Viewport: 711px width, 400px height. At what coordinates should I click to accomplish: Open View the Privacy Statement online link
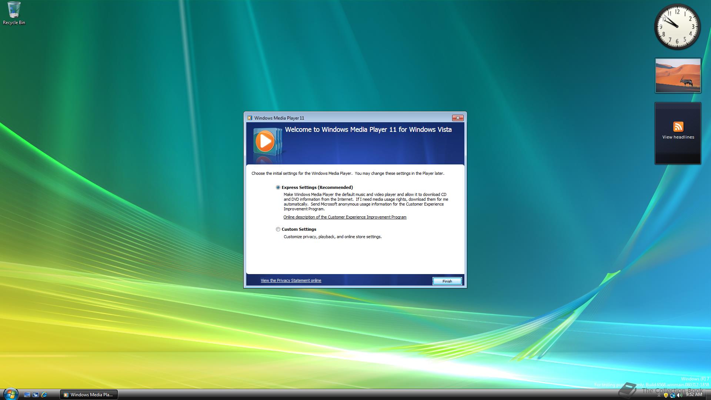pos(291,280)
